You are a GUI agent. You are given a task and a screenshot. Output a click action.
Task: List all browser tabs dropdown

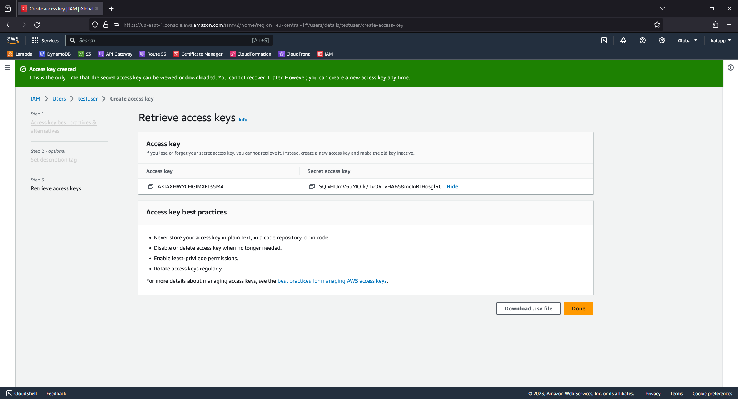662,8
